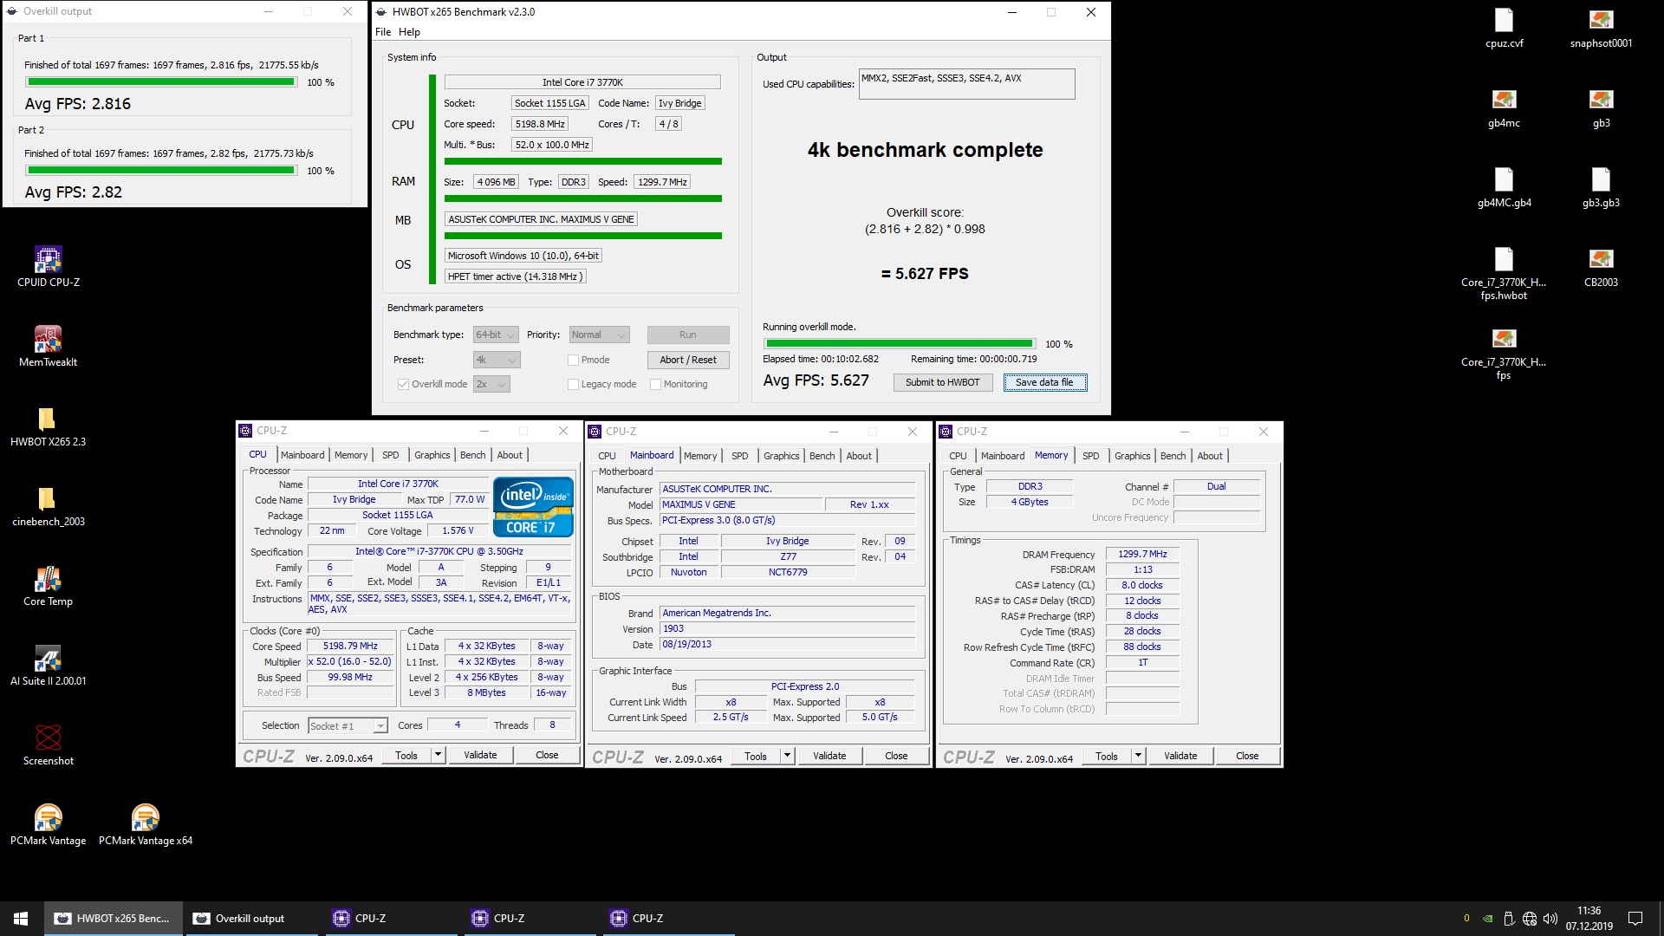Image resolution: width=1664 pixels, height=936 pixels.
Task: Select the snaphsot0001 image file
Action: tap(1601, 28)
